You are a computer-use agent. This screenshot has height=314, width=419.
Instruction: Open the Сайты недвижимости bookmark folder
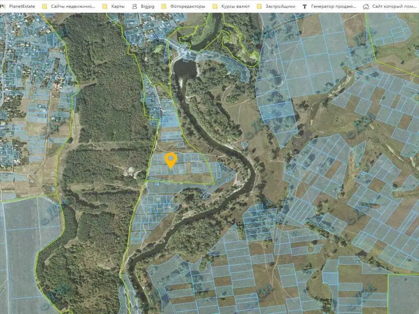pyautogui.click(x=73, y=7)
